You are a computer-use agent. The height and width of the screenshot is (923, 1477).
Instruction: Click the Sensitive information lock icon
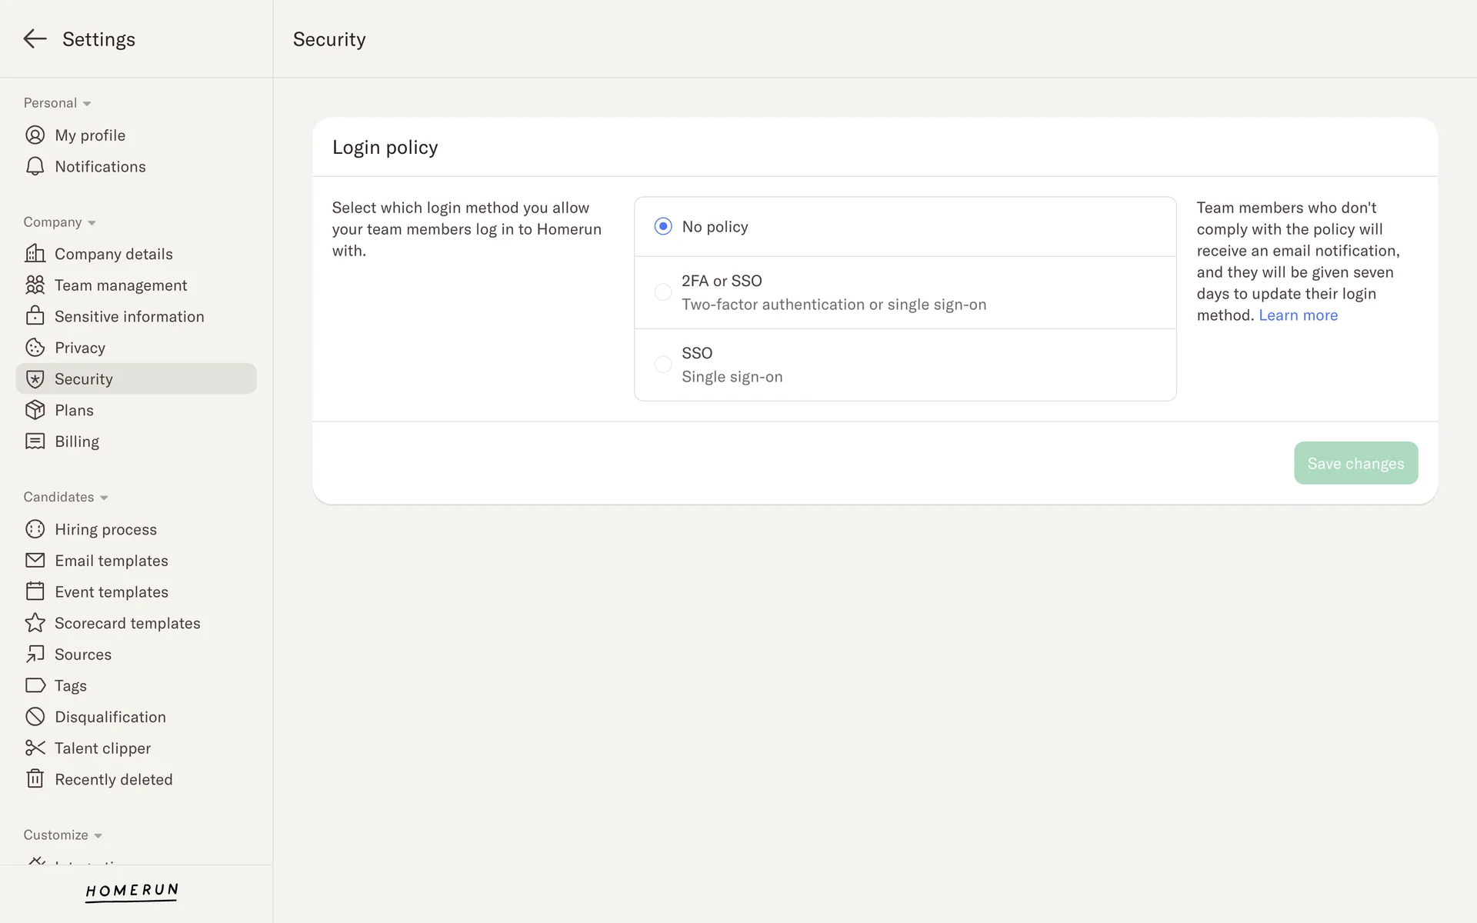35,316
